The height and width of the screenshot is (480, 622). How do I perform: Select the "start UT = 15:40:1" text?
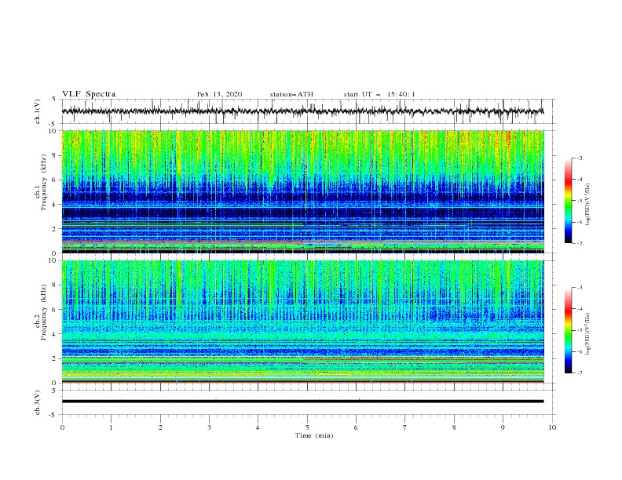[x=379, y=94]
